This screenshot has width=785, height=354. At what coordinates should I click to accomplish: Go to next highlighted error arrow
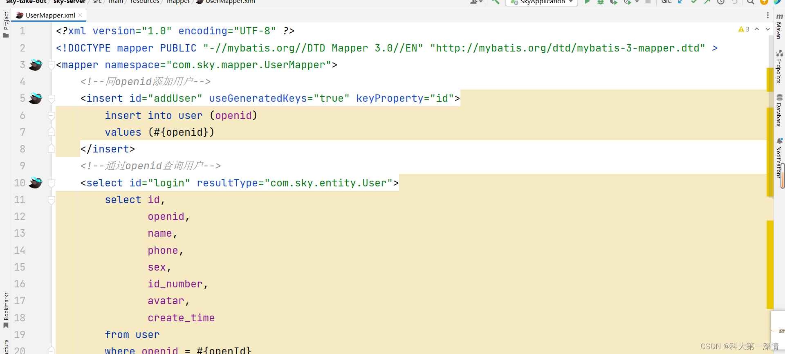(x=768, y=29)
